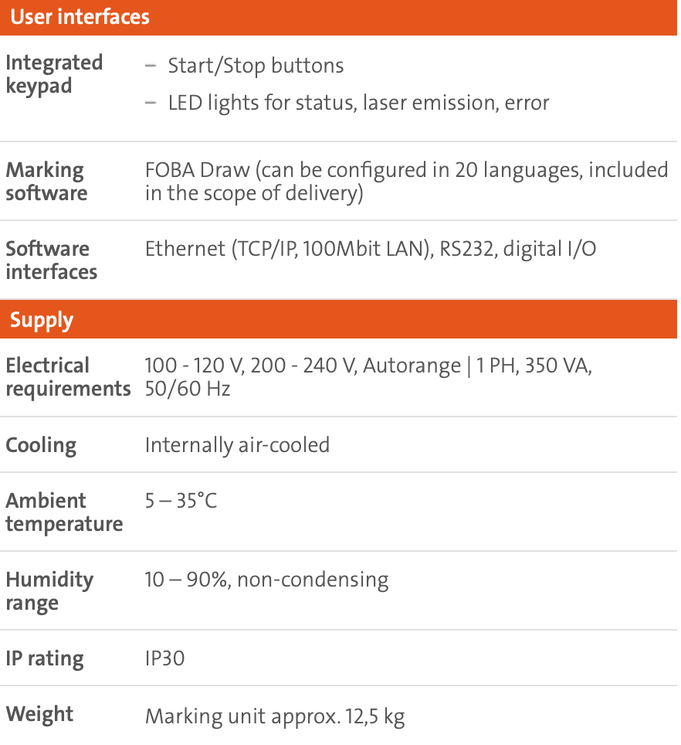Click the Supply section header
681x745 pixels.
tap(338, 319)
